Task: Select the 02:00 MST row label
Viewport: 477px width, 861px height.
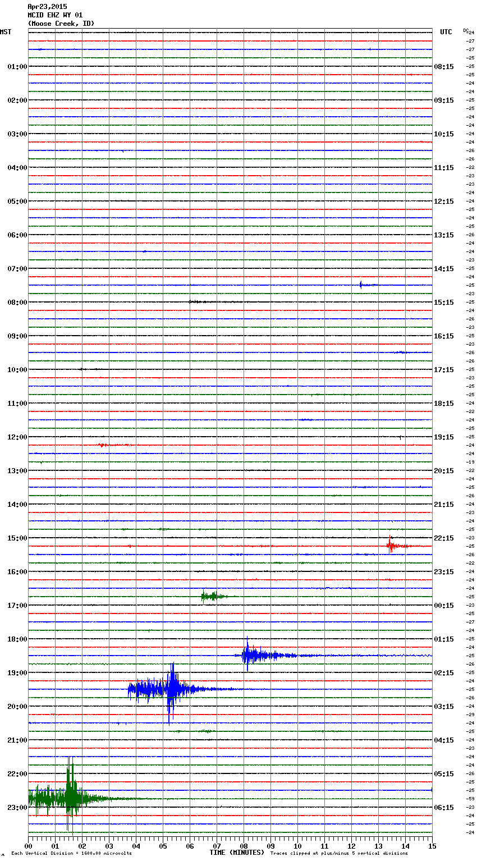Action: click(17, 100)
